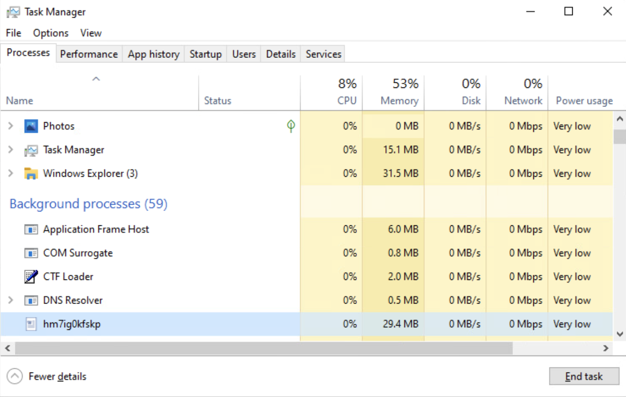
Task: Click the 29.4 MB memory value
Action: click(401, 324)
